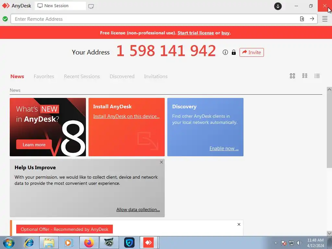
Task: Open the volume speaker tray icon
Action: tap(299, 243)
